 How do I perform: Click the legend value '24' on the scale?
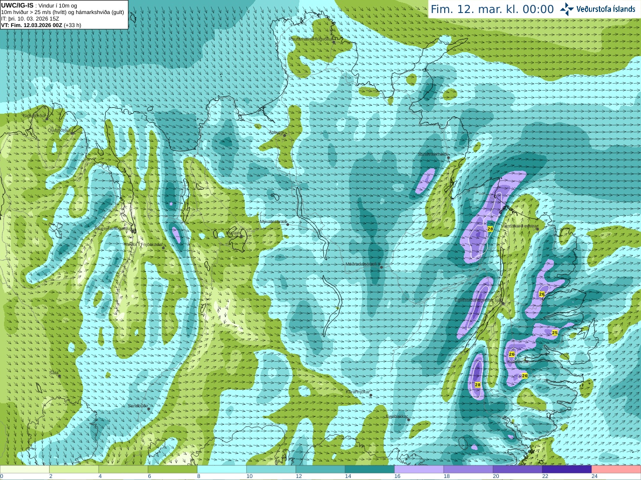coord(594,476)
